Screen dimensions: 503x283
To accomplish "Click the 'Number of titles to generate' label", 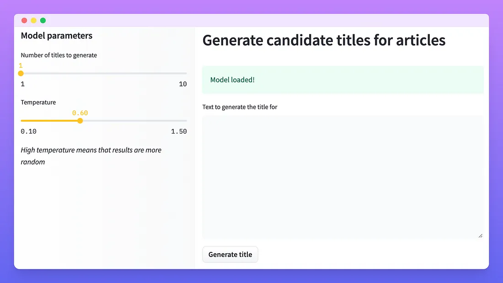I will (x=59, y=55).
